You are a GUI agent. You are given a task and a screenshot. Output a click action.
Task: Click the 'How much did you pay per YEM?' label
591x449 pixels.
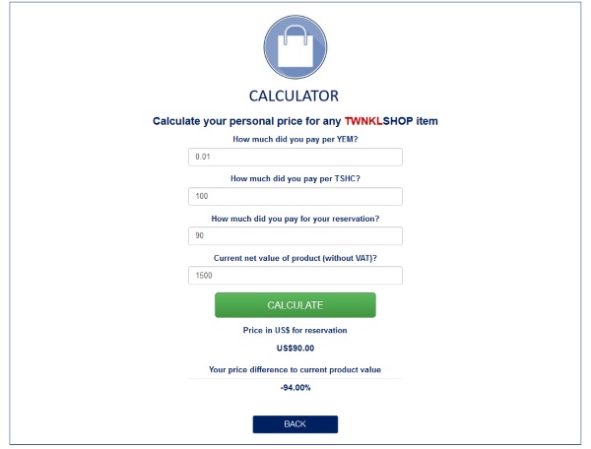295,140
